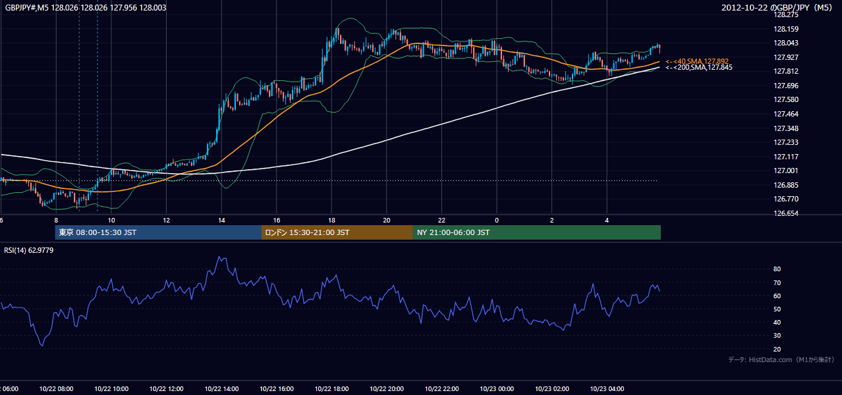Screen dimensions: 842x395
Task: Click price level 127.233 on the axis
Action: (x=787, y=142)
